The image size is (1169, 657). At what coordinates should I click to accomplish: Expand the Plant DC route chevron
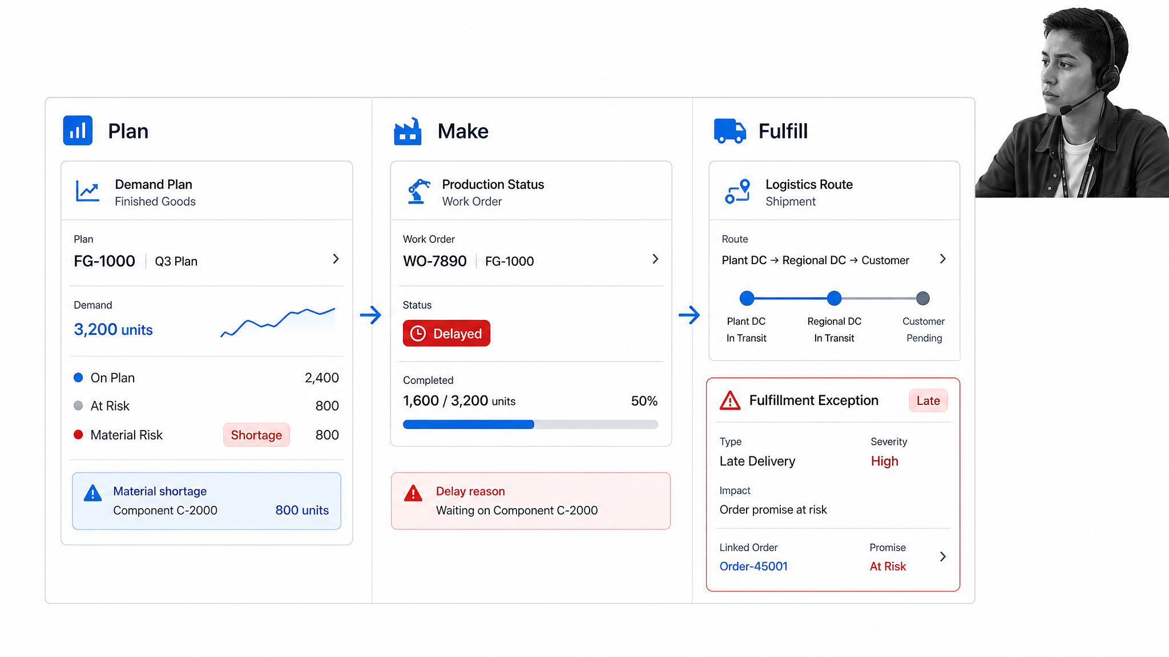tap(943, 259)
